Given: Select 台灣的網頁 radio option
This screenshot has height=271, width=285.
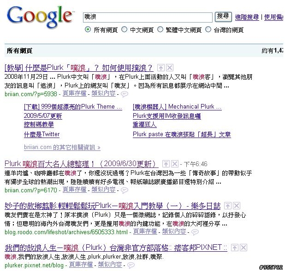Looking at the screenshot, I should [208, 29].
